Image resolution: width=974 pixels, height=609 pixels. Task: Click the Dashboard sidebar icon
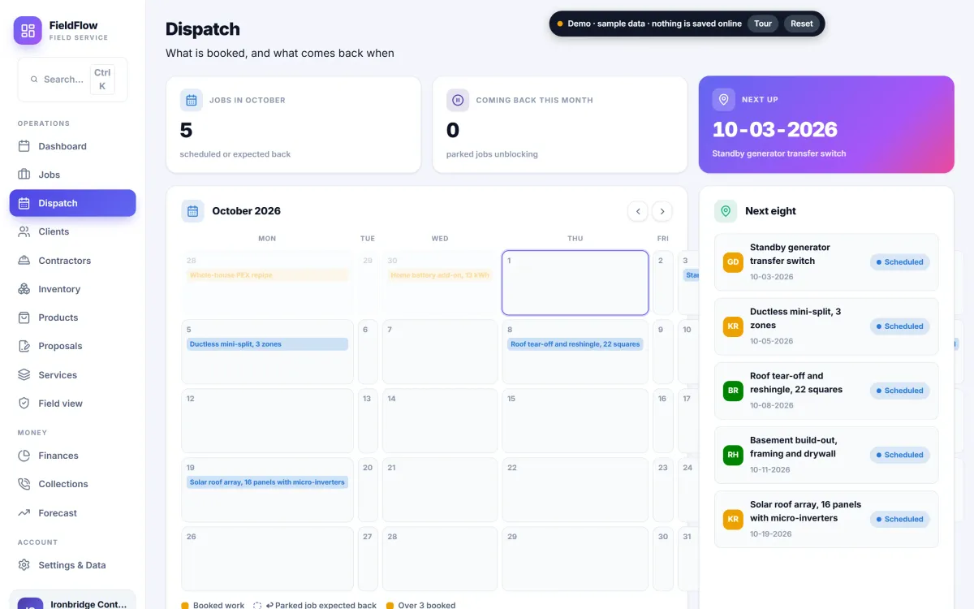[x=24, y=146]
